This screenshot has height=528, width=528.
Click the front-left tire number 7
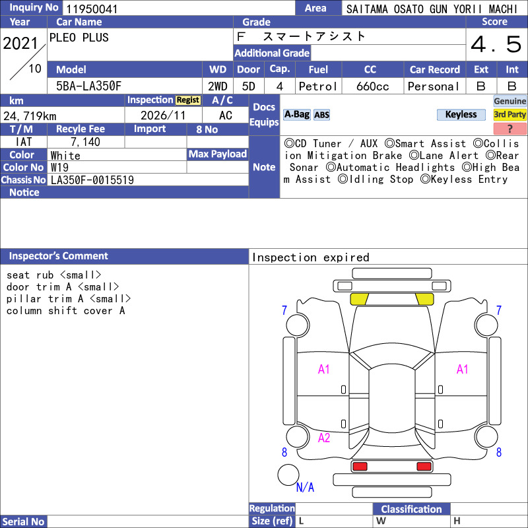(284, 310)
